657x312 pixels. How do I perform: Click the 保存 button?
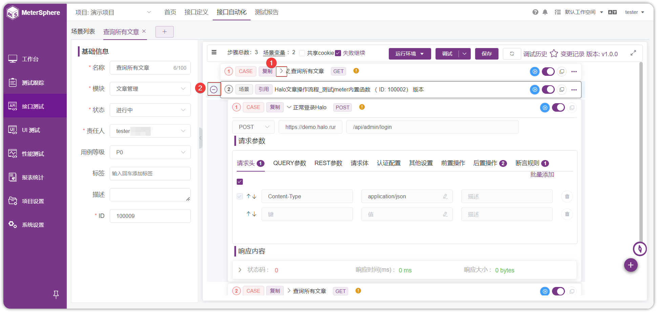487,54
